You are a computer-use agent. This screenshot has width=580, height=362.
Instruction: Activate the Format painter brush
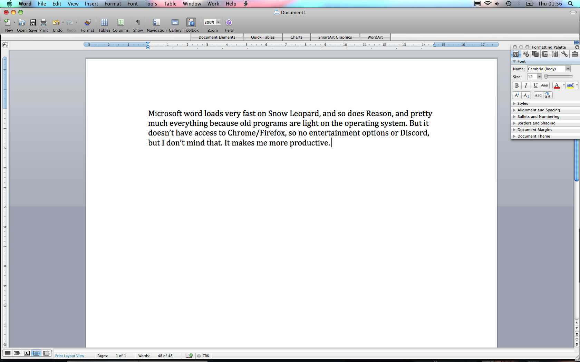[88, 22]
